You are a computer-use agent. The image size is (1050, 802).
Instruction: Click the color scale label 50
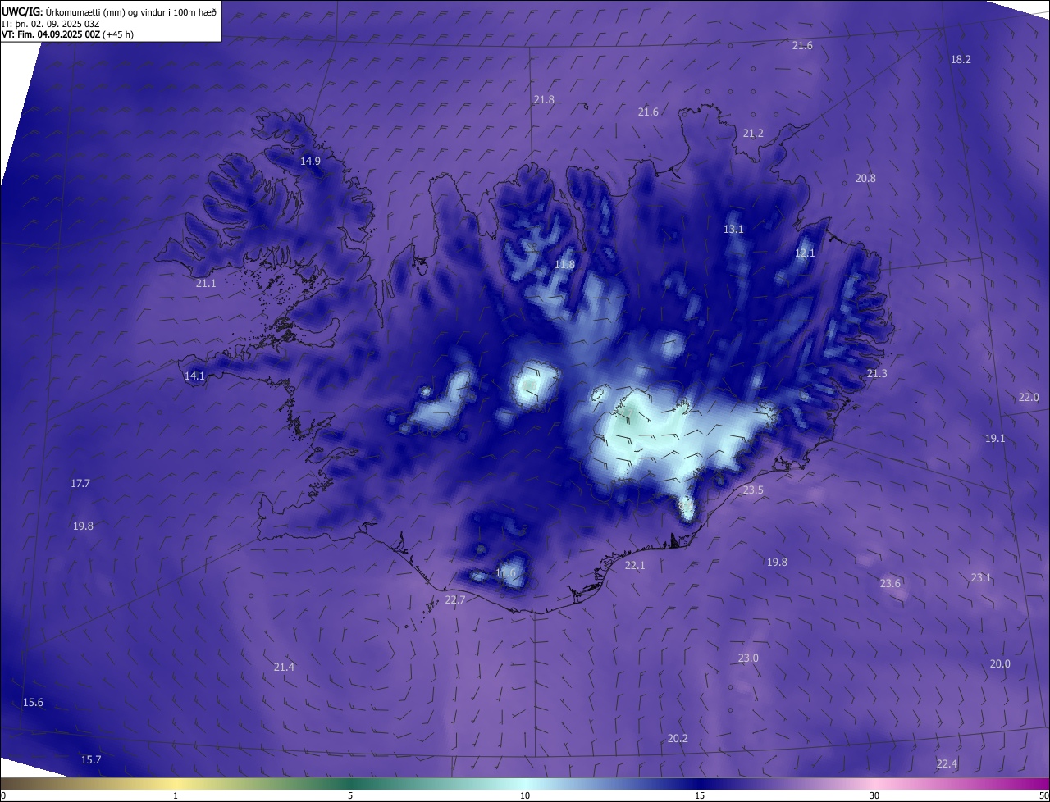click(1044, 795)
